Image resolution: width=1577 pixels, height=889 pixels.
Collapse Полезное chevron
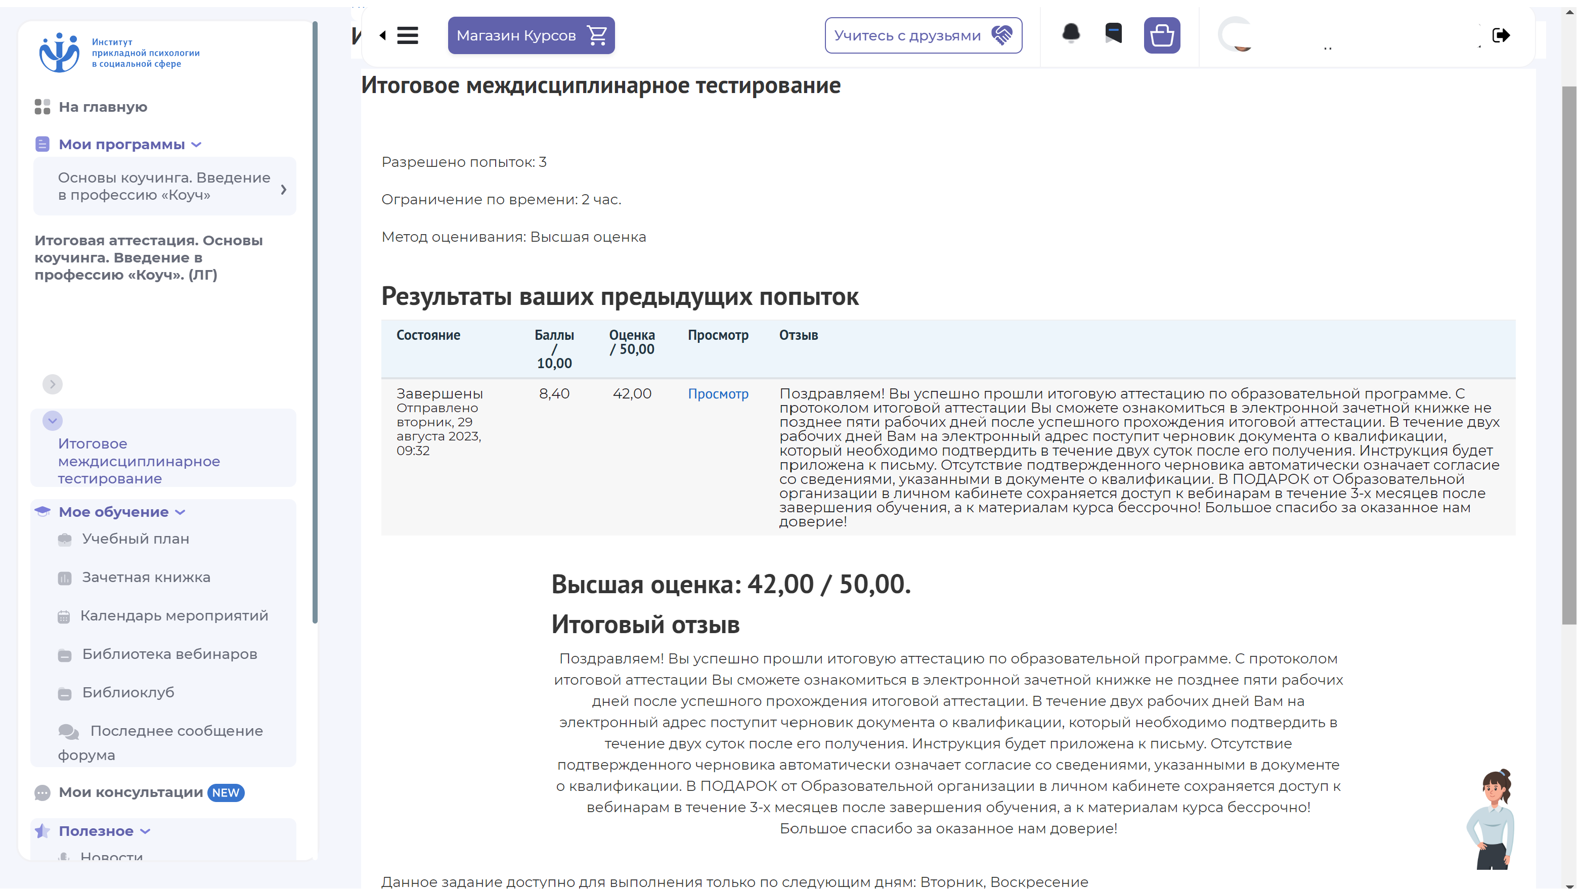(145, 831)
